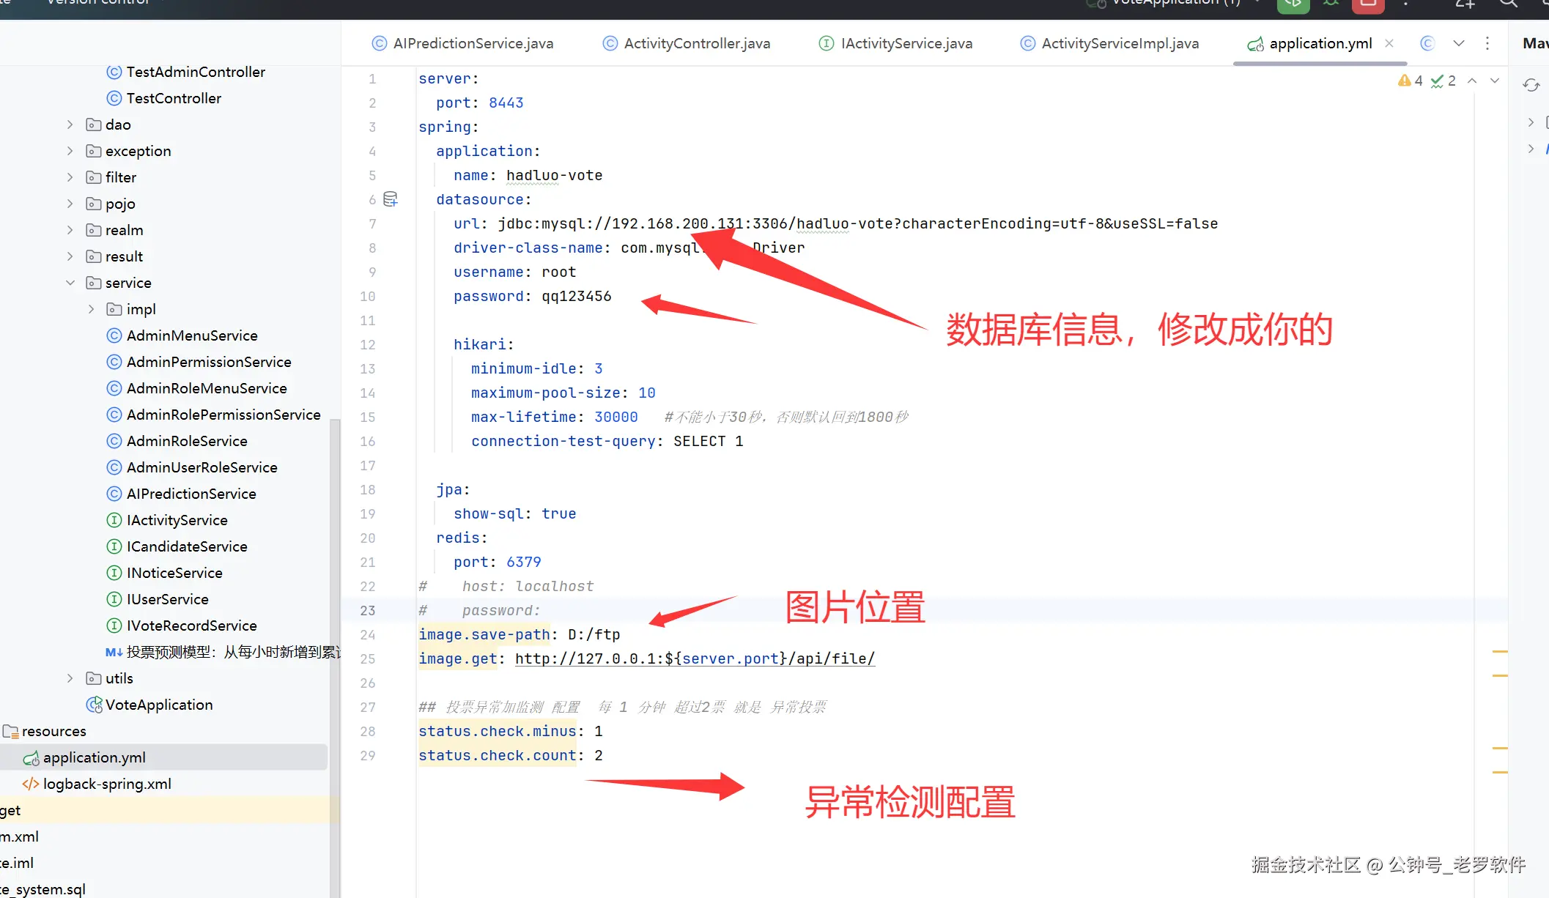1549x898 pixels.
Task: Click the TestAdminController class icon
Action: (114, 72)
